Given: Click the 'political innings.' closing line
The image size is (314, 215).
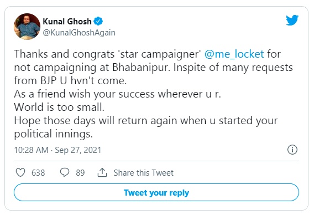Looking at the screenshot, I should tap(54, 134).
